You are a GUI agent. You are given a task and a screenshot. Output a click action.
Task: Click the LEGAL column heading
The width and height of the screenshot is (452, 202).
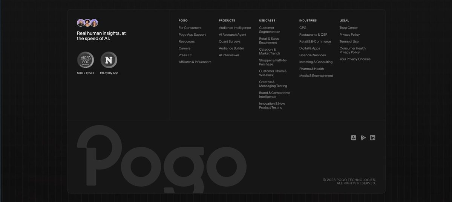[344, 21]
